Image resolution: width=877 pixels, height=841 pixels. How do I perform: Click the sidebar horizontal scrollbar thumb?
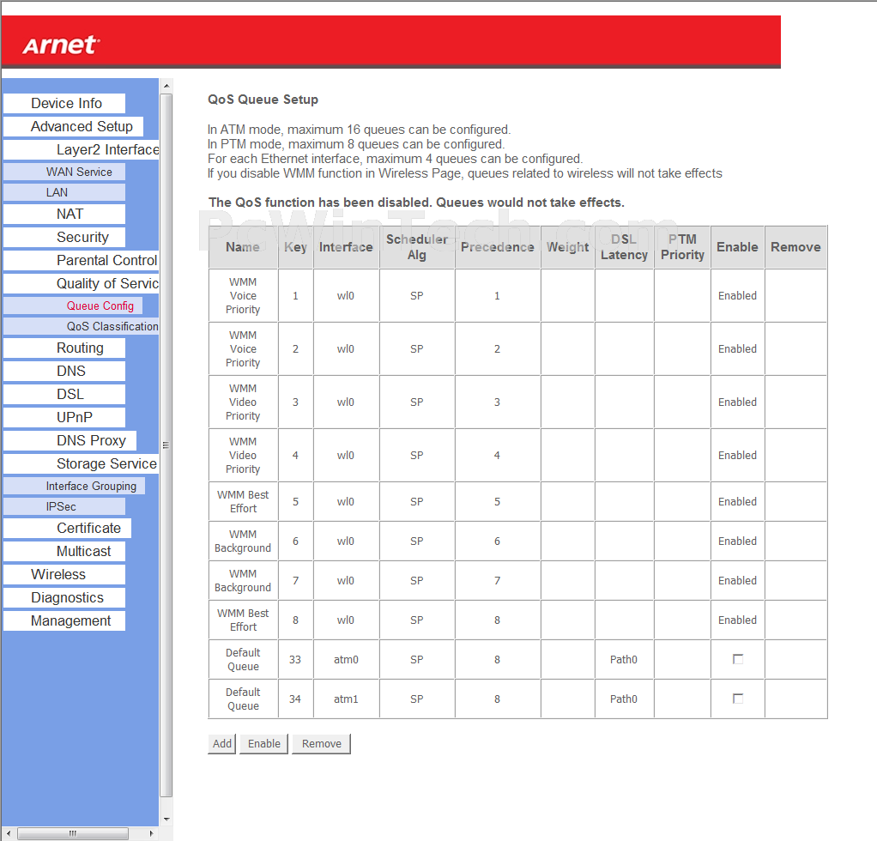point(73,833)
